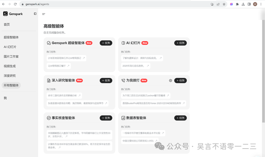Image resolution: width=265 pixels, height=157 pixels.
Task: Click the 事实核查智能体 check icon
Action: [49, 118]
